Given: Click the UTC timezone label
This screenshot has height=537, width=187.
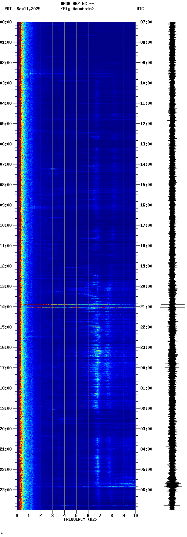Looking at the screenshot, I should coord(140,9).
